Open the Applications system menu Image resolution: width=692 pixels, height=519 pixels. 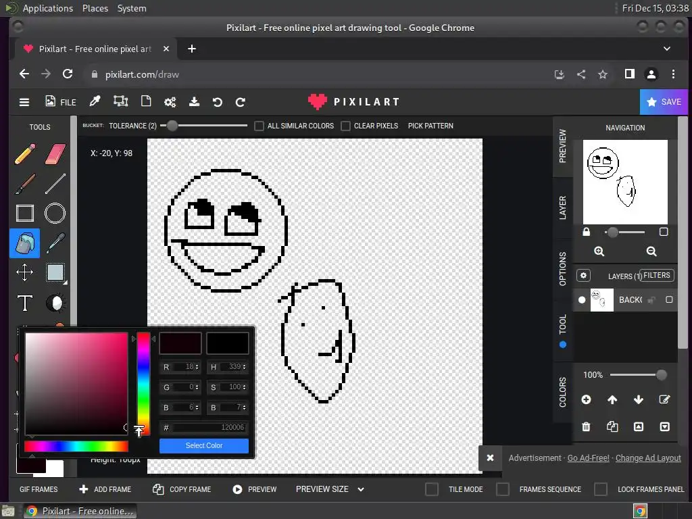coord(48,8)
